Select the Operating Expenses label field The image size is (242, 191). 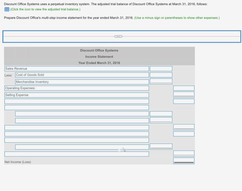tap(77, 88)
